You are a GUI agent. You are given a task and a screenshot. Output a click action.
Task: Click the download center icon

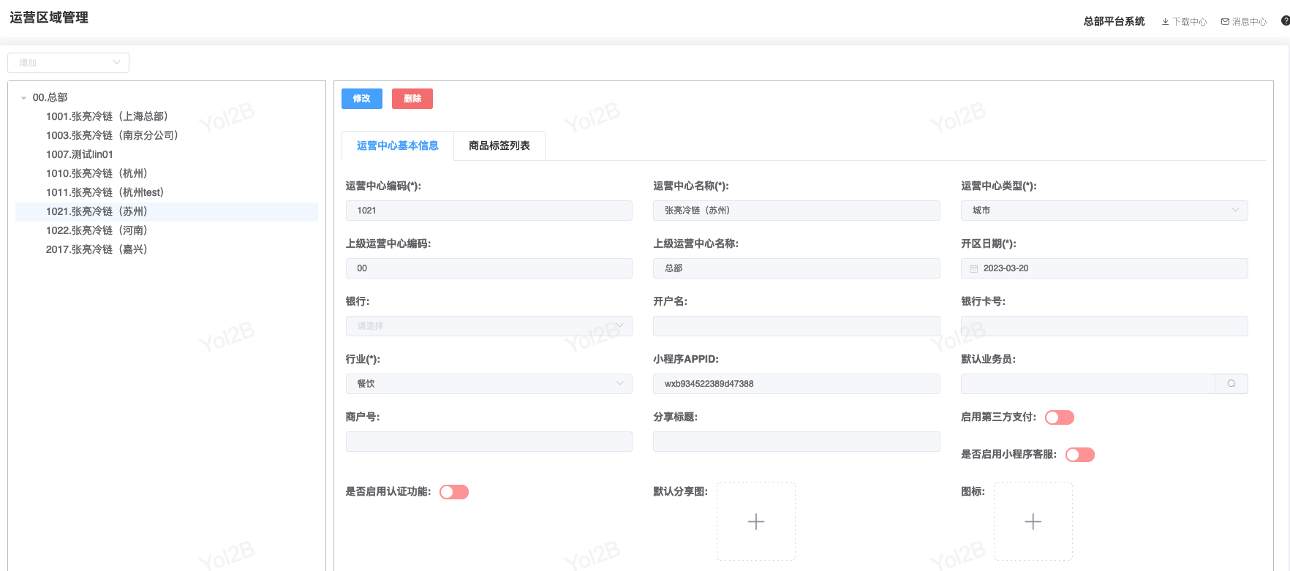tap(1165, 22)
